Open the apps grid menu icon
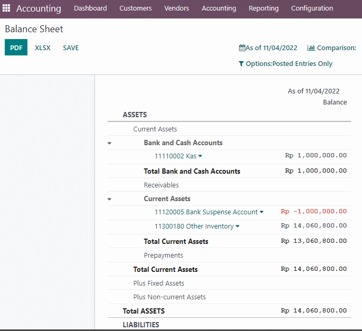This screenshot has width=362, height=331. point(6,8)
